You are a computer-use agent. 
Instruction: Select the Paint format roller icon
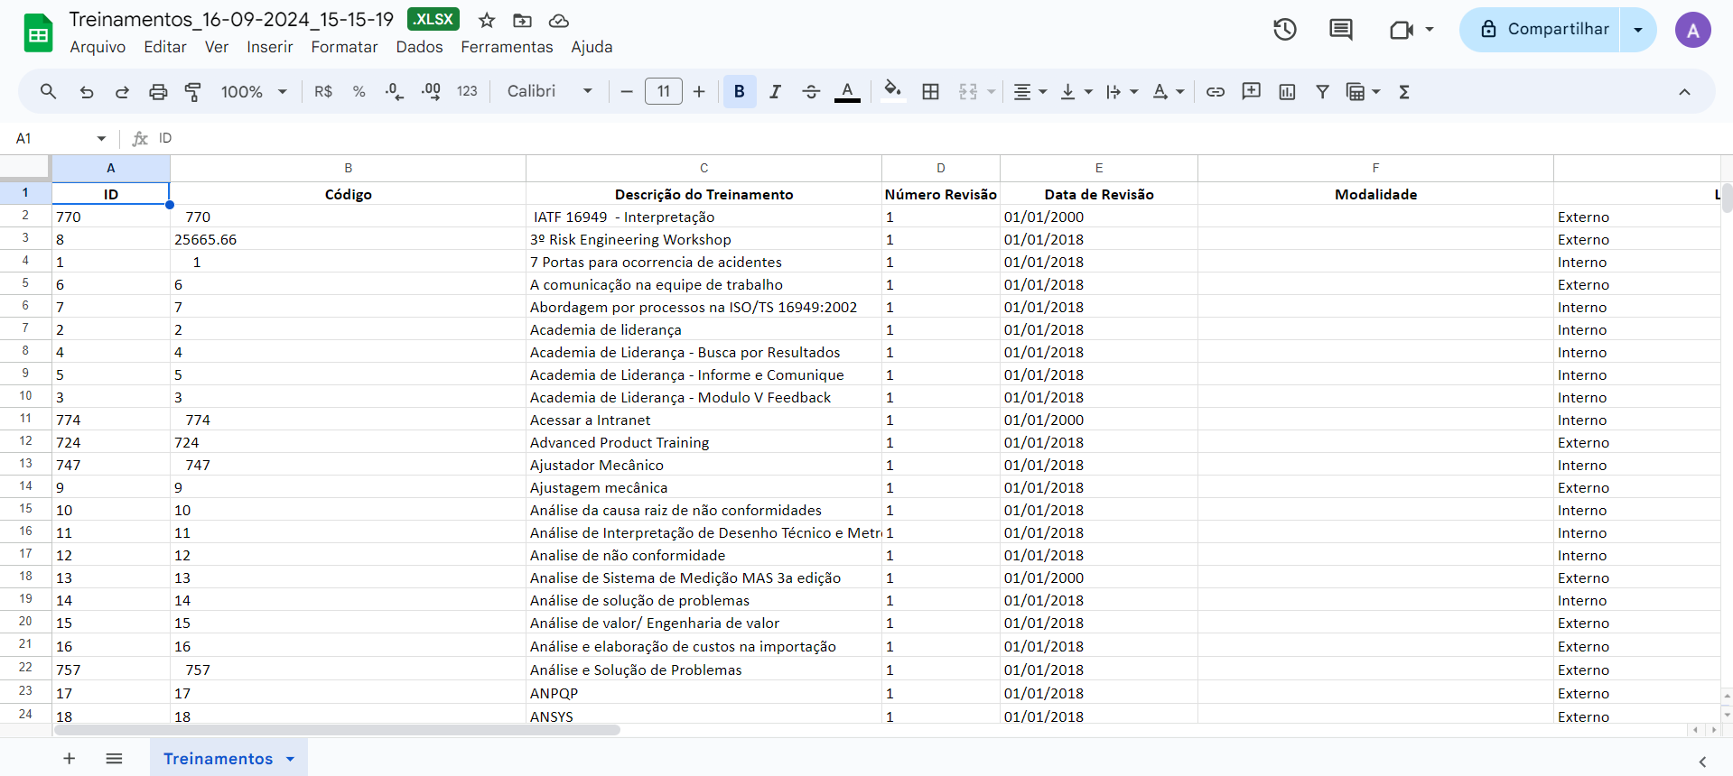193,91
